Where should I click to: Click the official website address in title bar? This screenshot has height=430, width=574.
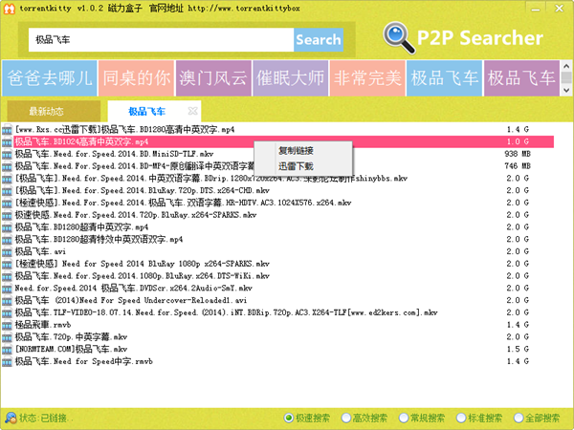[x=244, y=8]
